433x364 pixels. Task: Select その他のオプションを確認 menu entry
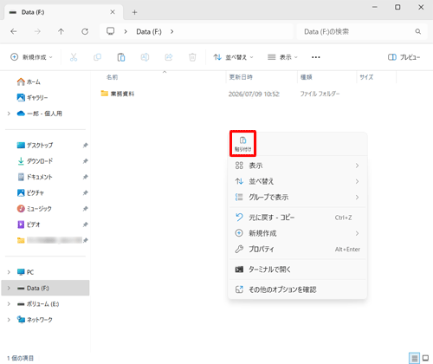[x=298, y=289]
